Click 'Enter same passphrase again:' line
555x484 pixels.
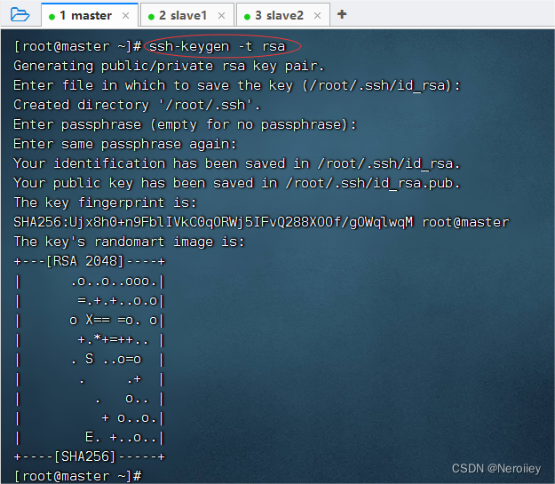pyautogui.click(x=124, y=144)
